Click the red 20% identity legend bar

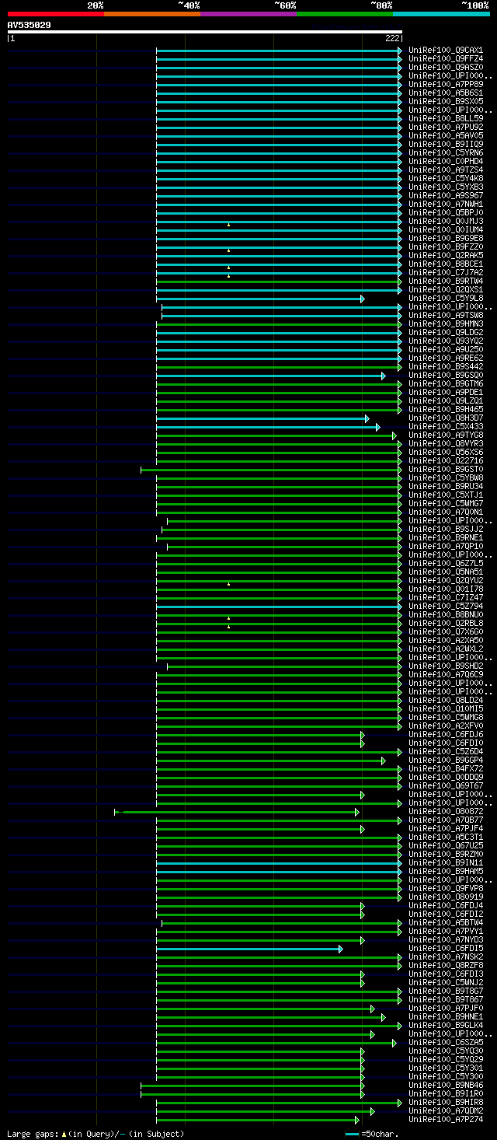coord(56,14)
